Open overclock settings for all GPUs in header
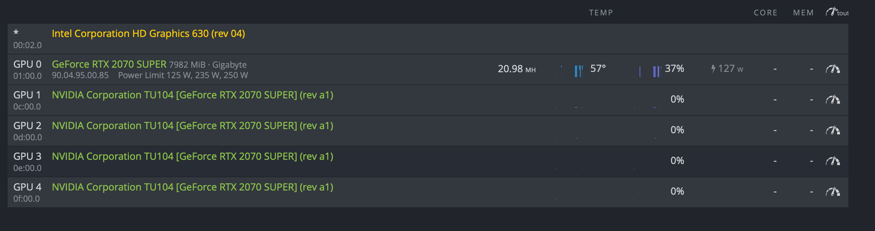This screenshot has width=875, height=231. point(836,13)
